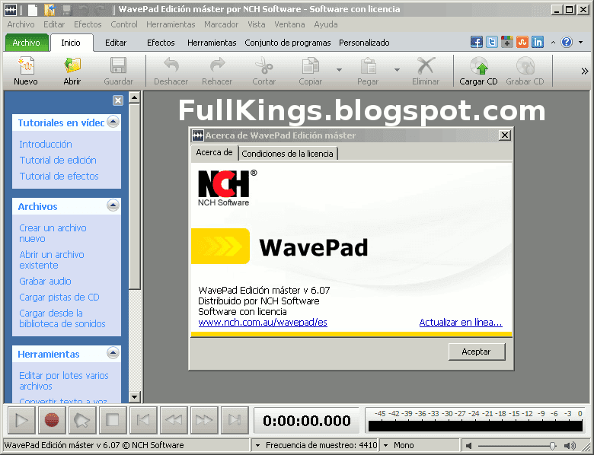Image resolution: width=594 pixels, height=455 pixels.
Task: Click the speaker mute icon in status bar
Action: (468, 446)
